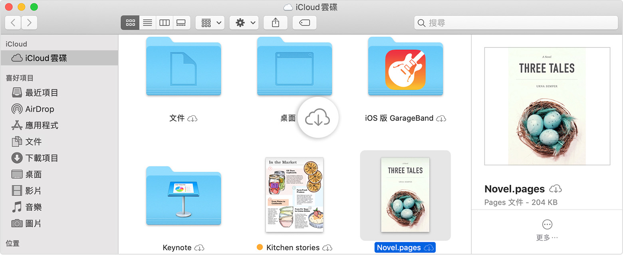Open the action gear dropdown menu
This screenshot has width=623, height=255.
[x=244, y=22]
